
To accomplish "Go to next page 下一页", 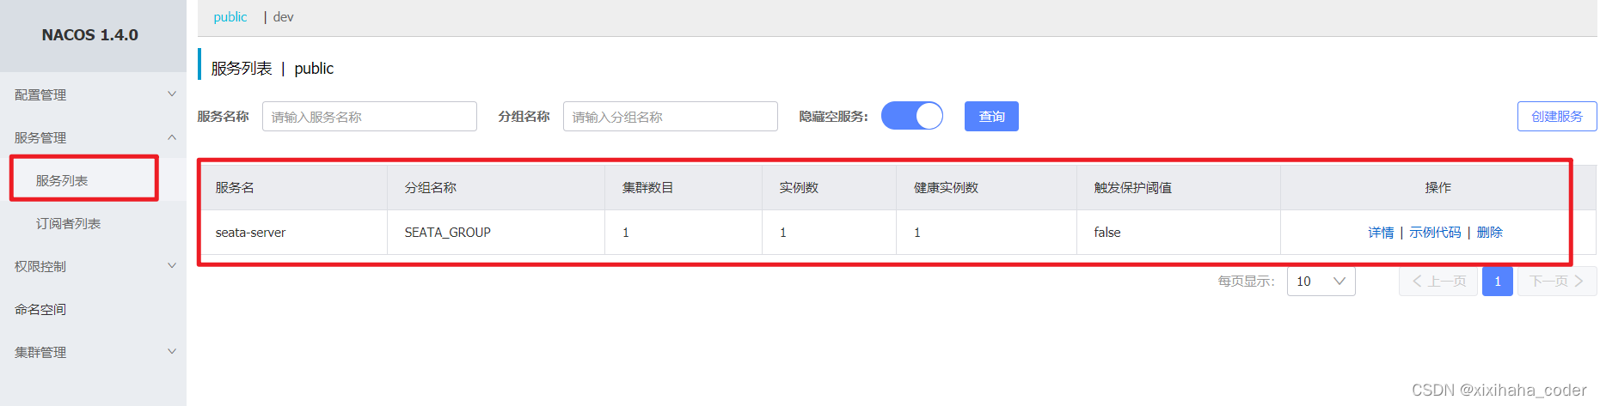I will 1557,282.
